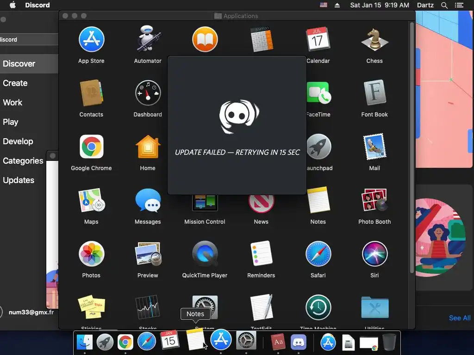Open Photos app icon
This screenshot has height=355, width=474.
tap(91, 254)
